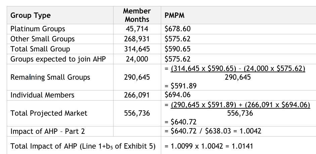The height and width of the screenshot is (154, 316).
Task: Click the $640.72 / $638.03 = 1.0042 formula
Action: pos(213,131)
